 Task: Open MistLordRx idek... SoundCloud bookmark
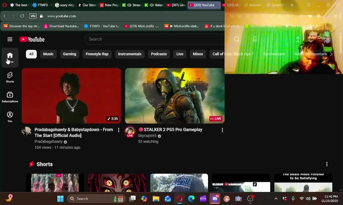181,26
